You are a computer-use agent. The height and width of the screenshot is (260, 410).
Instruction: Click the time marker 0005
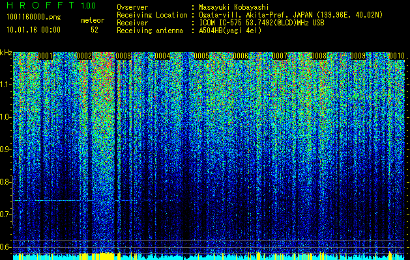tap(201, 56)
